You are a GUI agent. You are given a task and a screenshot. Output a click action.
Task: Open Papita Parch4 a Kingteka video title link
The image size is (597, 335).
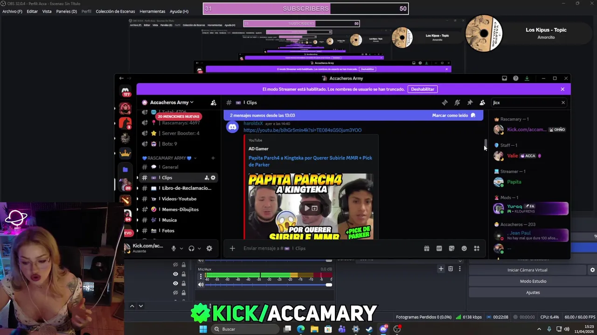(310, 161)
